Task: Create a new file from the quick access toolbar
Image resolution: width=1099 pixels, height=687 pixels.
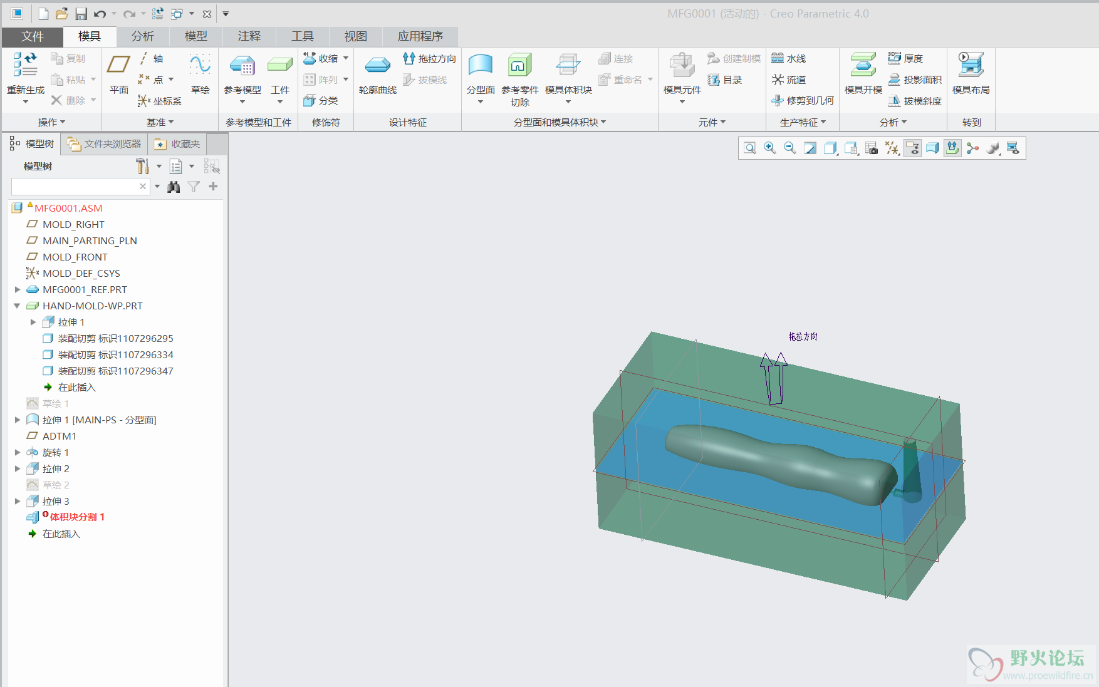Action: click(43, 14)
